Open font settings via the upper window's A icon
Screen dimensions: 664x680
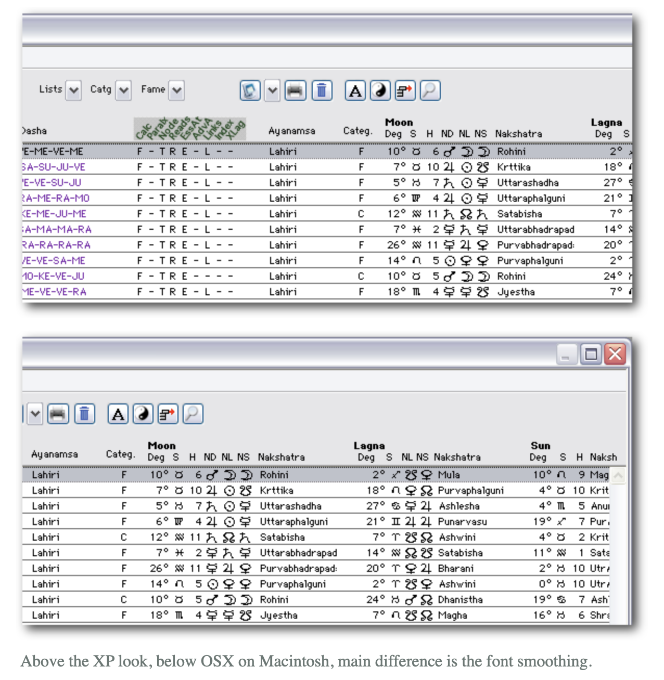pyautogui.click(x=355, y=91)
